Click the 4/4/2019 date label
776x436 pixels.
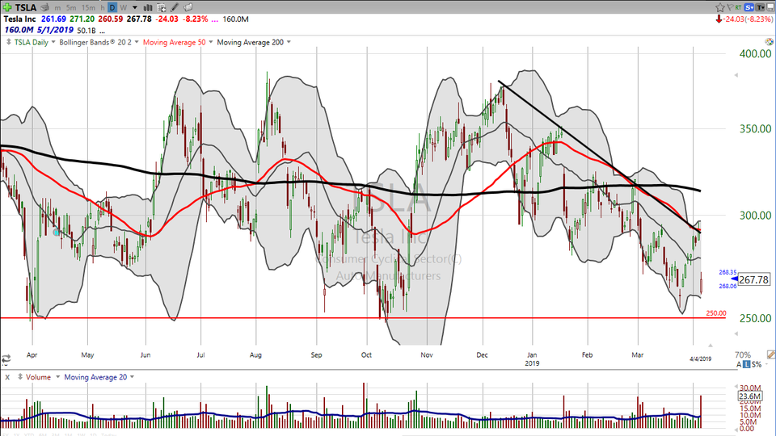coord(701,358)
